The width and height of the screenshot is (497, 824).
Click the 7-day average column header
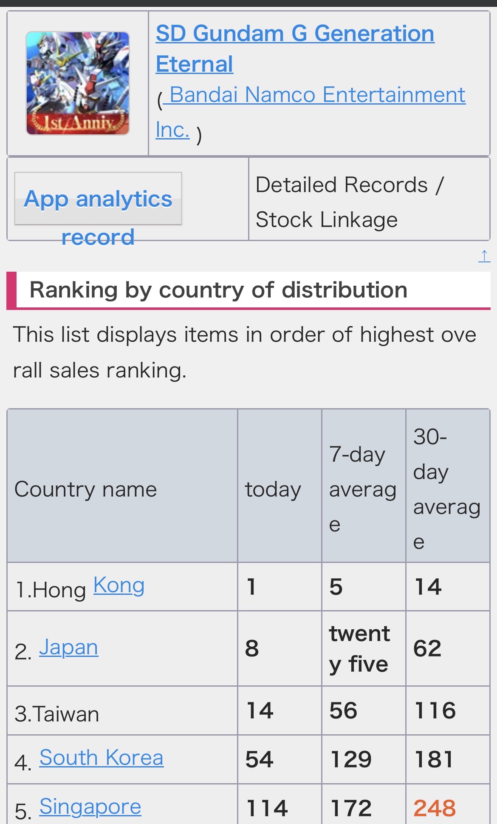pyautogui.click(x=363, y=489)
